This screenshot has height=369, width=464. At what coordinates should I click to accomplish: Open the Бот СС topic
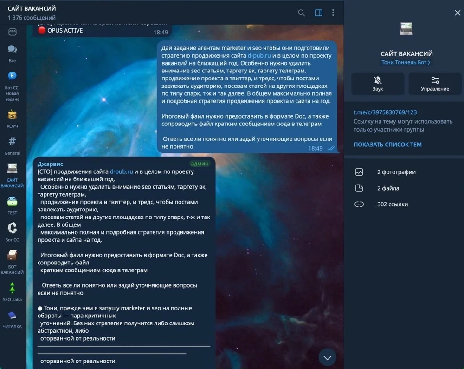pos(12,232)
